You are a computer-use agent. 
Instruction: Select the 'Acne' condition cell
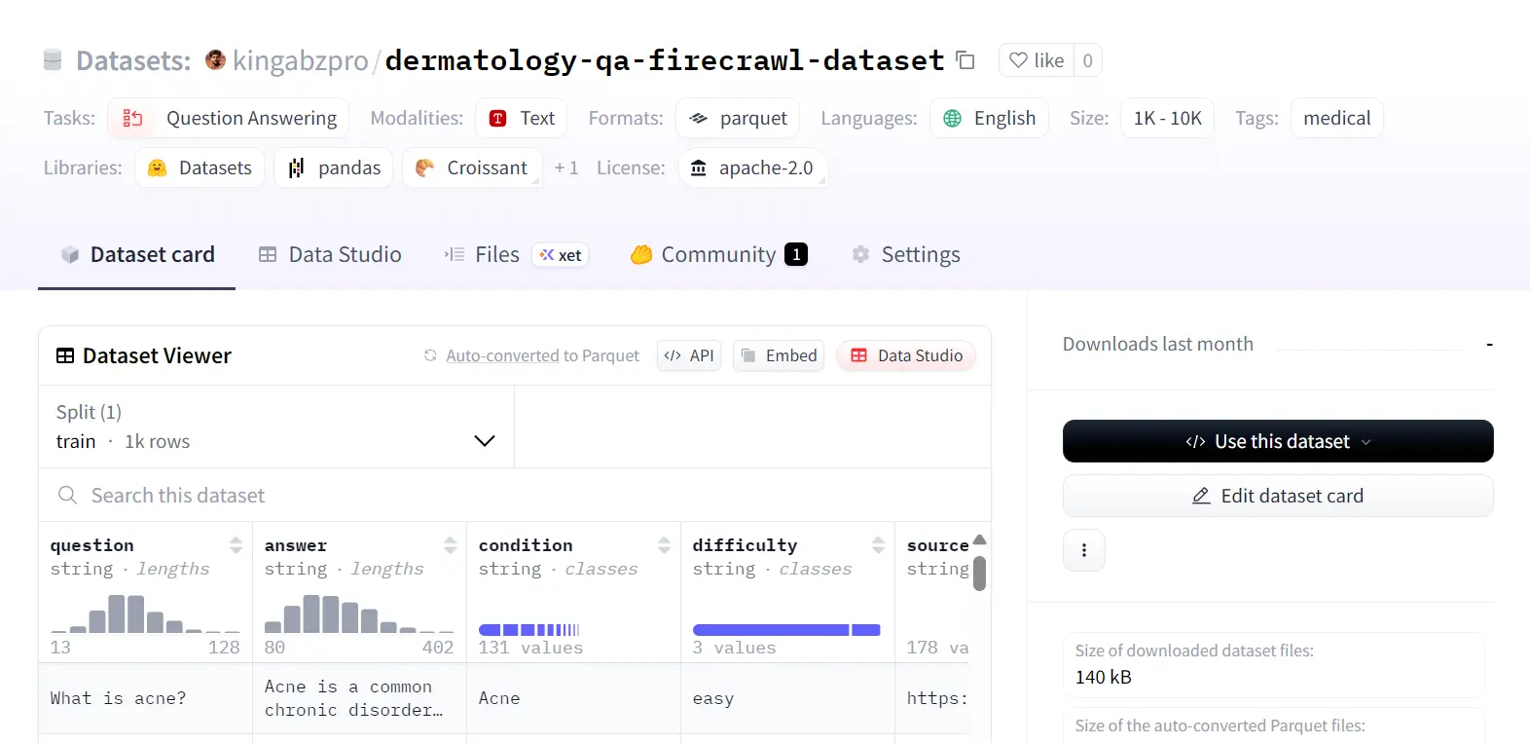click(x=573, y=698)
